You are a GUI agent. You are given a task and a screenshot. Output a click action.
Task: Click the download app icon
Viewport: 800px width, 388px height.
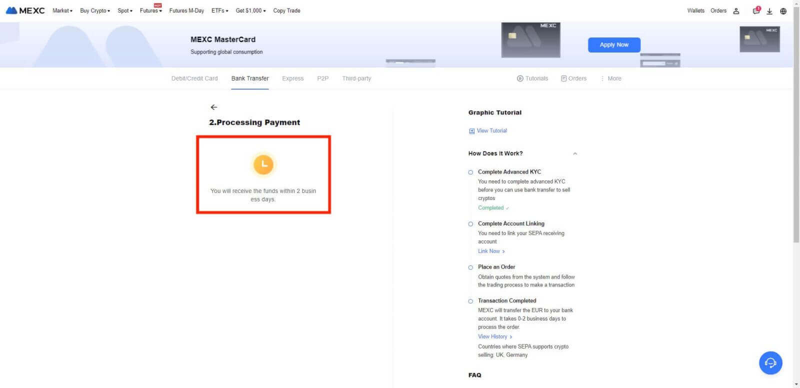coord(769,11)
